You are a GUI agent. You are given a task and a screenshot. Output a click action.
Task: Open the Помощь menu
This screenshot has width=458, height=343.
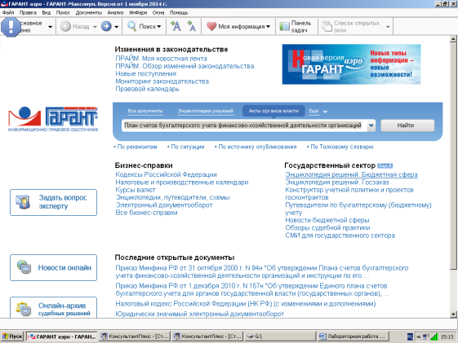coord(179,12)
